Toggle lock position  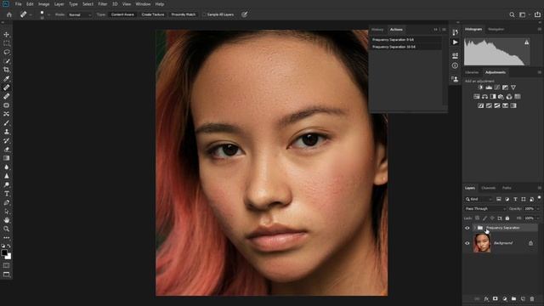tap(492, 218)
